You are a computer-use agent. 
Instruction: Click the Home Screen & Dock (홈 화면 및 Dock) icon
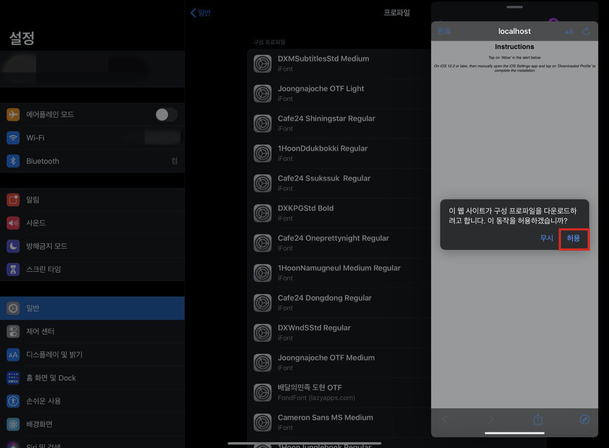13,378
